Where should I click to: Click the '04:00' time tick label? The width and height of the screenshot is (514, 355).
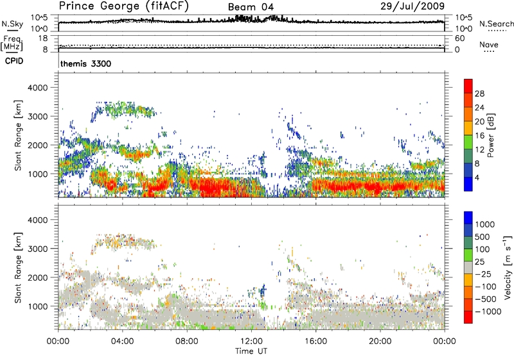(122, 342)
